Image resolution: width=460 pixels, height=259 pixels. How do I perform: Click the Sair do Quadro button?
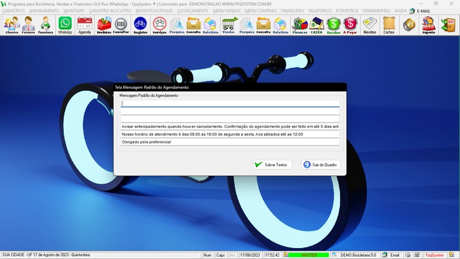coord(321,165)
